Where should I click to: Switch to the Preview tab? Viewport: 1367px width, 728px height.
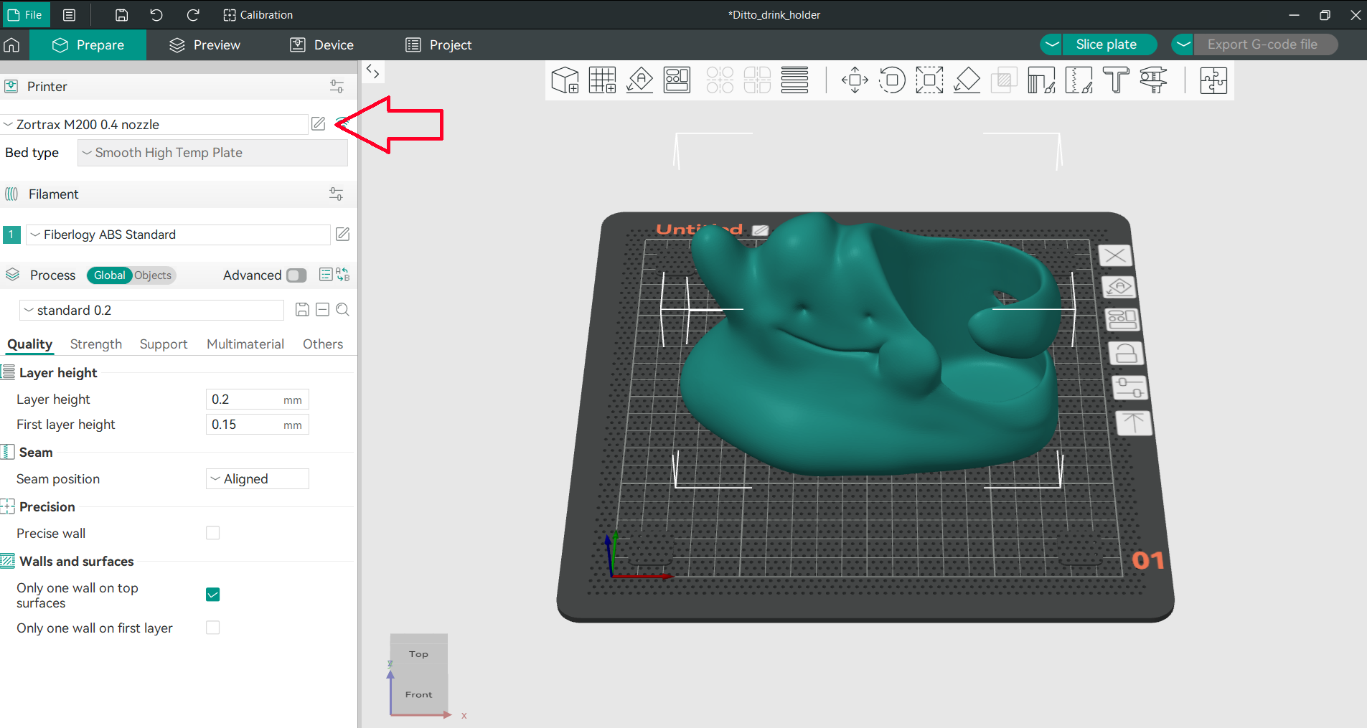(x=205, y=45)
